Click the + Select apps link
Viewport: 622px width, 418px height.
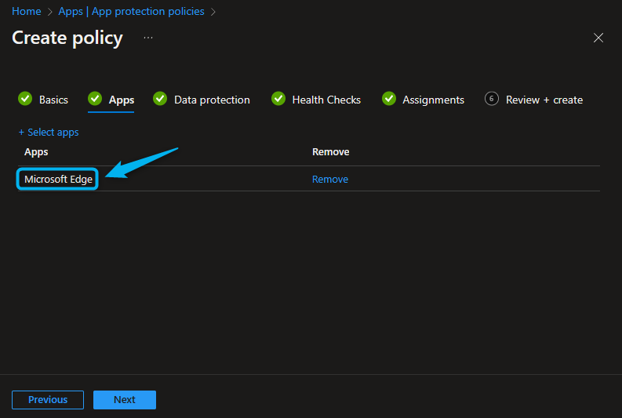[x=49, y=133]
